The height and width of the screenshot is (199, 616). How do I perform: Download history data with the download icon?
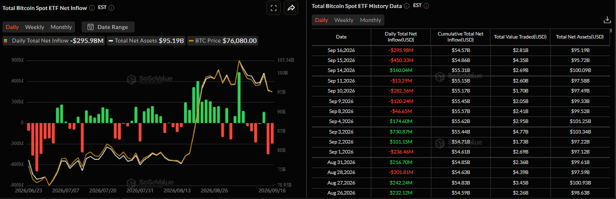coord(607,20)
